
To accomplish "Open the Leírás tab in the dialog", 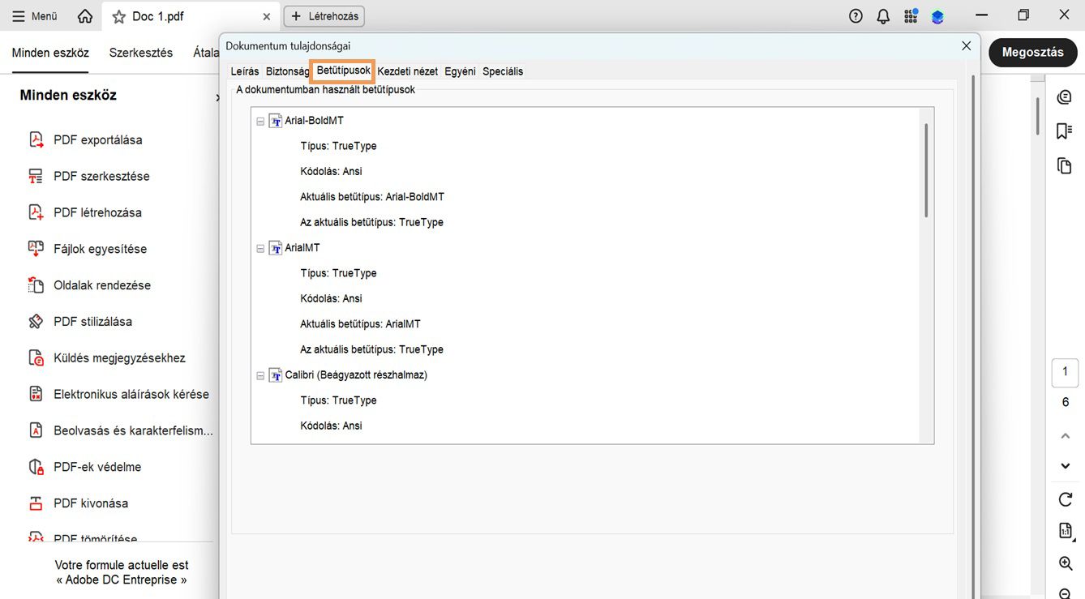I will click(x=245, y=71).
